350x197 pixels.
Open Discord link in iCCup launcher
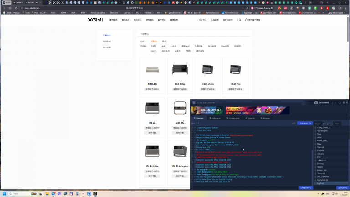(x=322, y=103)
